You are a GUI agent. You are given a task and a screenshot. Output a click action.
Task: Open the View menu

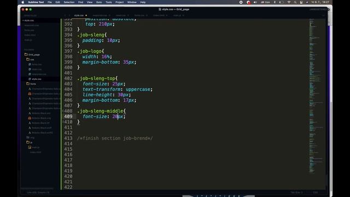90,2
